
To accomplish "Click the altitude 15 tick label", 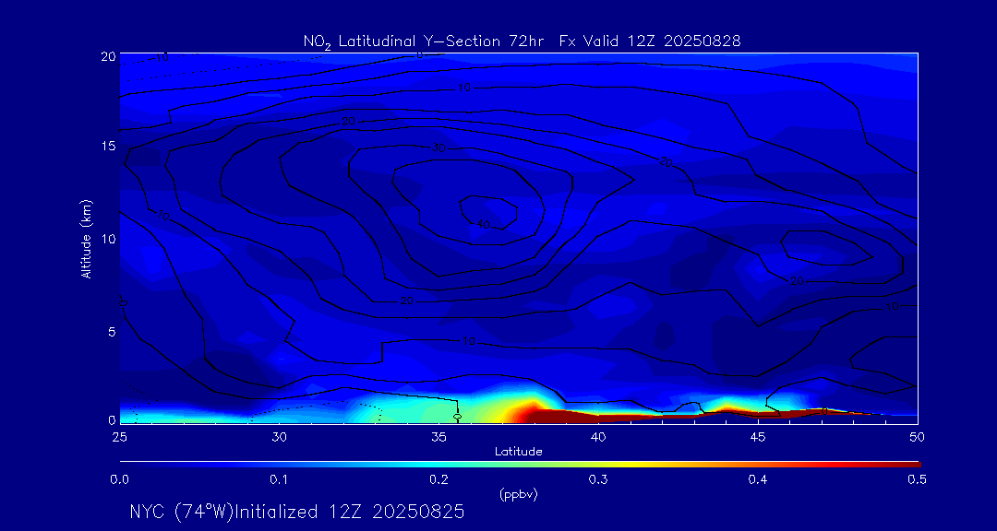I will tap(108, 147).
